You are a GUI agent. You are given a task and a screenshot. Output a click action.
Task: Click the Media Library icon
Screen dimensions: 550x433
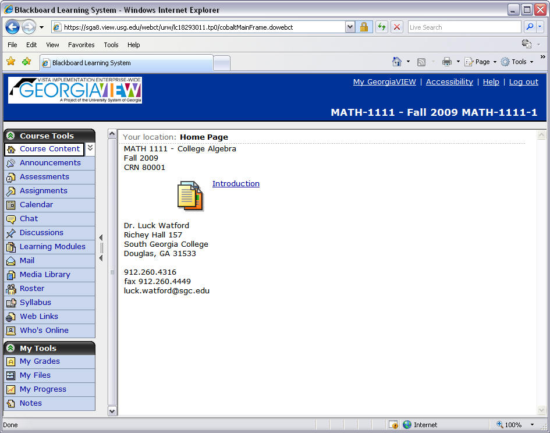11,275
